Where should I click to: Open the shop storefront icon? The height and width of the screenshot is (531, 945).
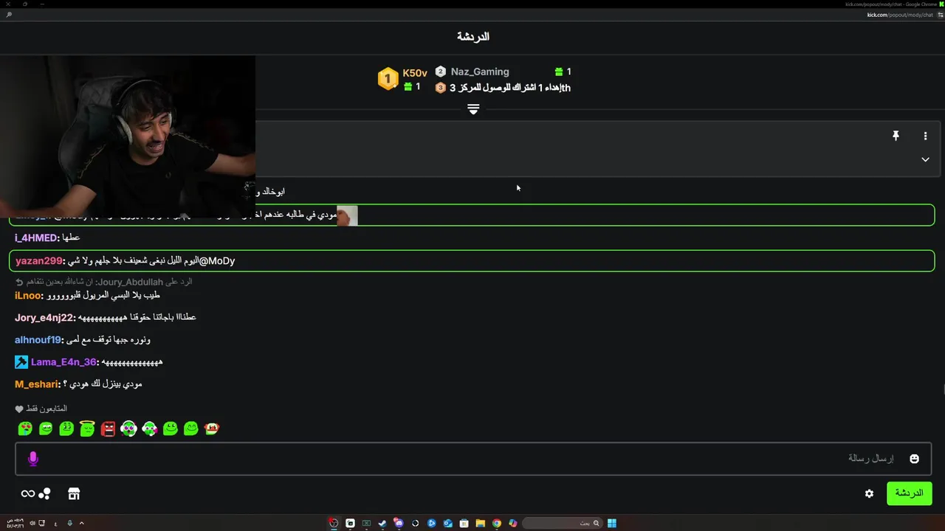click(x=73, y=493)
